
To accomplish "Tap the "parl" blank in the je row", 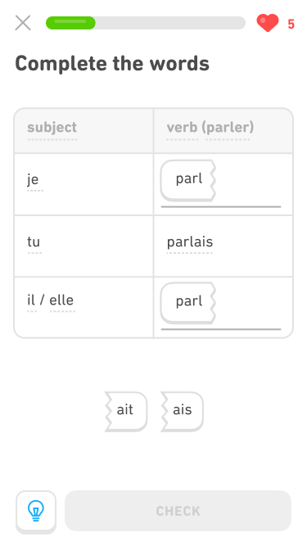I will tap(188, 180).
